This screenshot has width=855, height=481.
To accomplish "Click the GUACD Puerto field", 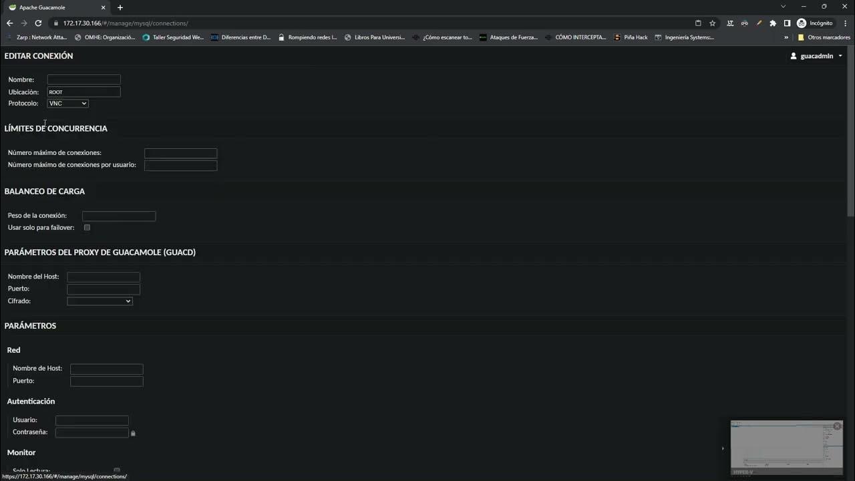I will coord(104,289).
